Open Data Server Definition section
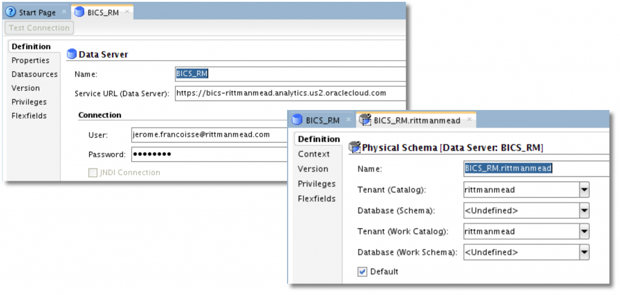This screenshot has height=295, width=620. pos(31,47)
